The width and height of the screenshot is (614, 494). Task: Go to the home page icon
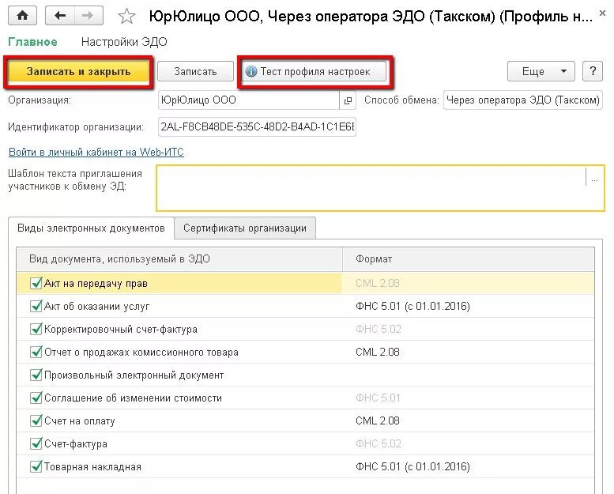pos(22,16)
